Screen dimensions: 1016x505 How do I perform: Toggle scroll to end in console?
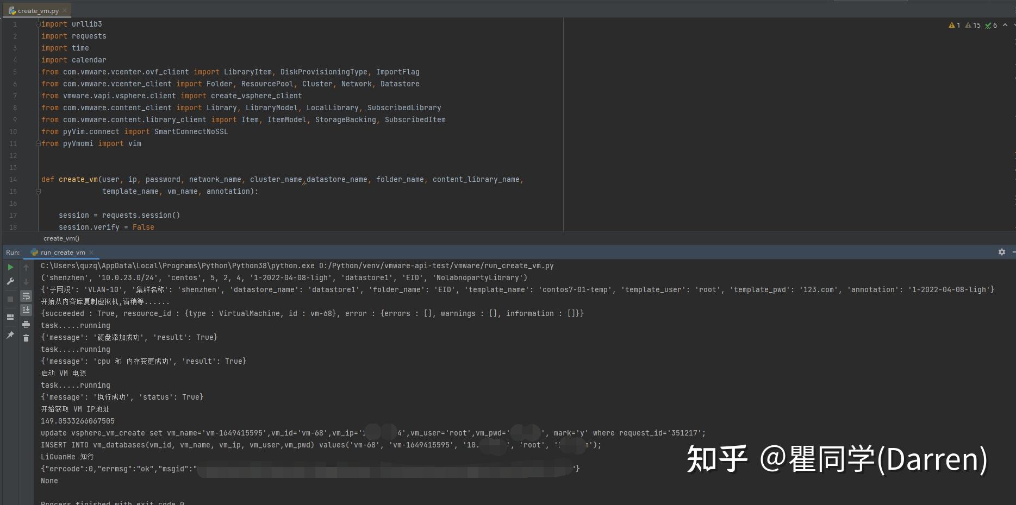tap(26, 310)
